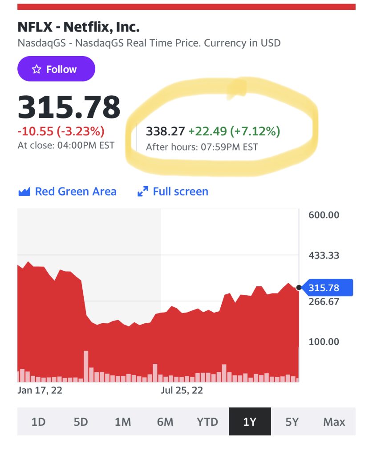Click the after-hours price 338.27
Image resolution: width=373 pixels, height=456 pixels.
[166, 131]
